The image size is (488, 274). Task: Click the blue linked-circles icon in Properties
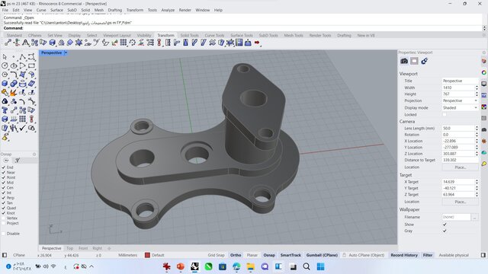pyautogui.click(x=424, y=61)
